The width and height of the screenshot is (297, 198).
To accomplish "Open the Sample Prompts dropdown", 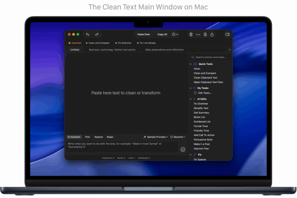I will 156,137.
